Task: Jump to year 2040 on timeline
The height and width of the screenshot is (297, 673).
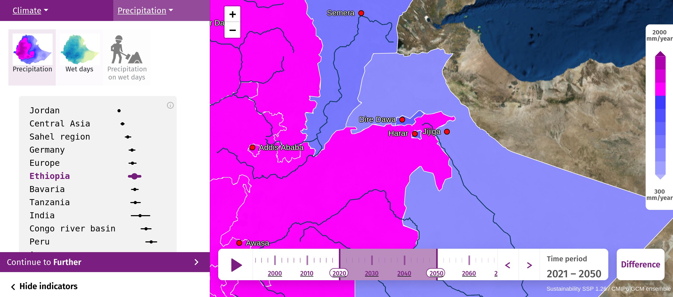Action: (404, 273)
